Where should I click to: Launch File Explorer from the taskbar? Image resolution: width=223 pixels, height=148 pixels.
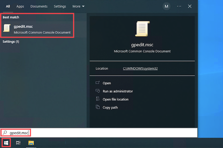pos(31,143)
